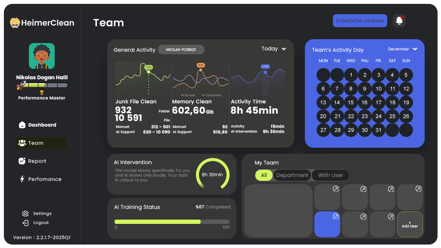Click the Team people icon
This screenshot has height=248, width=441.
pyautogui.click(x=22, y=143)
